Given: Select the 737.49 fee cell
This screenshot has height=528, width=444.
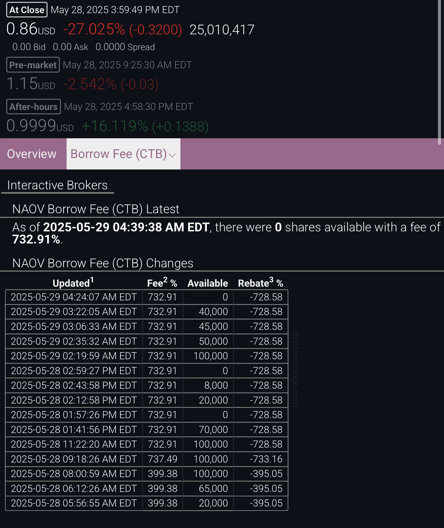Looking at the screenshot, I should click(162, 459).
